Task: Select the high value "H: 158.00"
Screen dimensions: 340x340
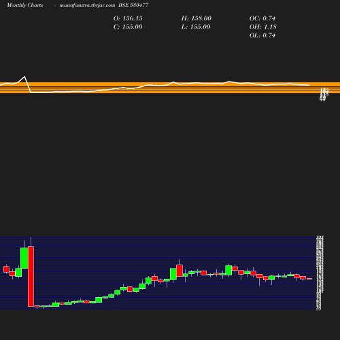Action: click(197, 18)
